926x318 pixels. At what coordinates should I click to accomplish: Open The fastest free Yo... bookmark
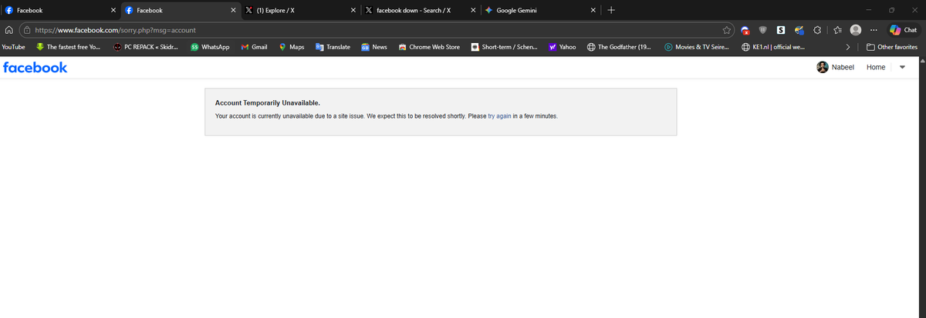[x=68, y=47]
